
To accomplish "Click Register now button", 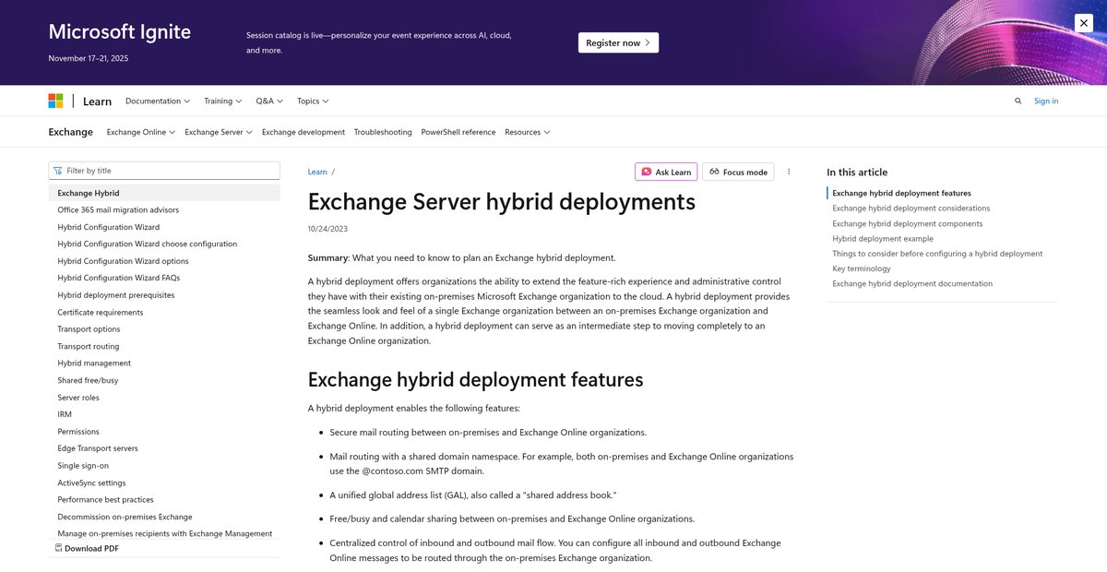I will tap(618, 42).
